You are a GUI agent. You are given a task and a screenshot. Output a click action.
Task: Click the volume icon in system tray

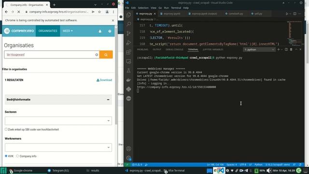269,171
